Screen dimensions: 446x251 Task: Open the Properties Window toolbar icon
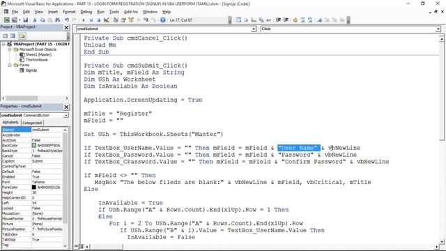123,20
